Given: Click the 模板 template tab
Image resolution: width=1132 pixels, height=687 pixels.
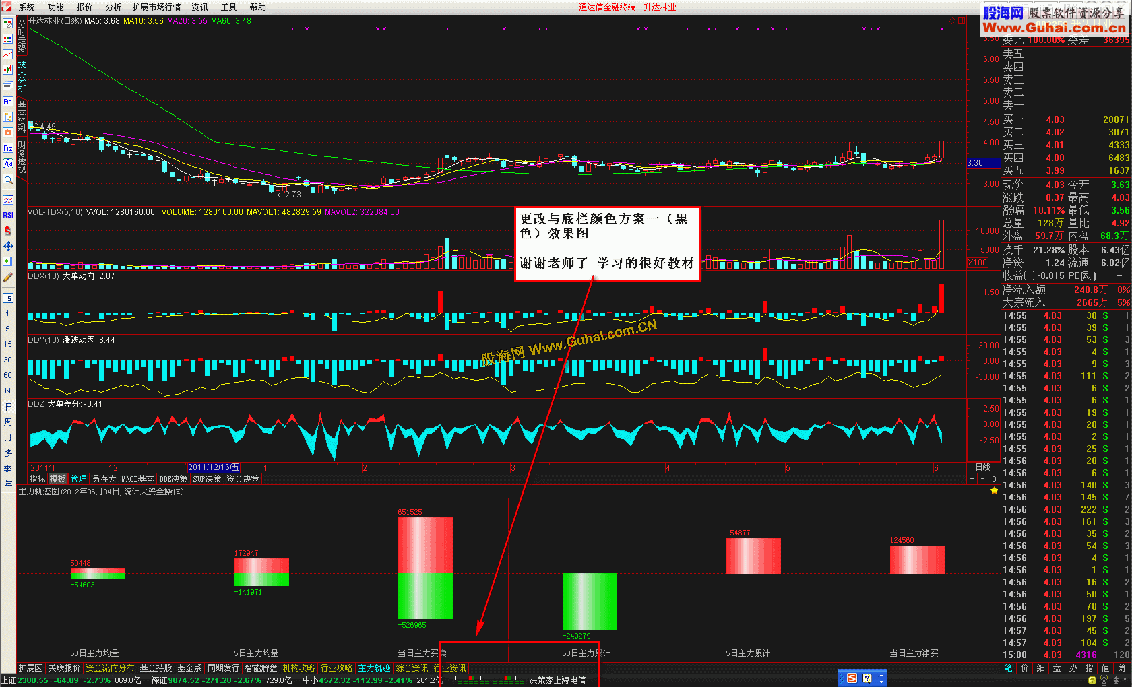Looking at the screenshot, I should [x=58, y=479].
